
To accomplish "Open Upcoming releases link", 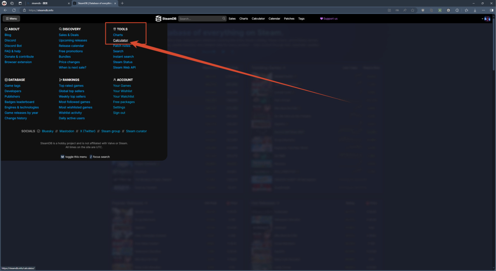I will 73,40.
